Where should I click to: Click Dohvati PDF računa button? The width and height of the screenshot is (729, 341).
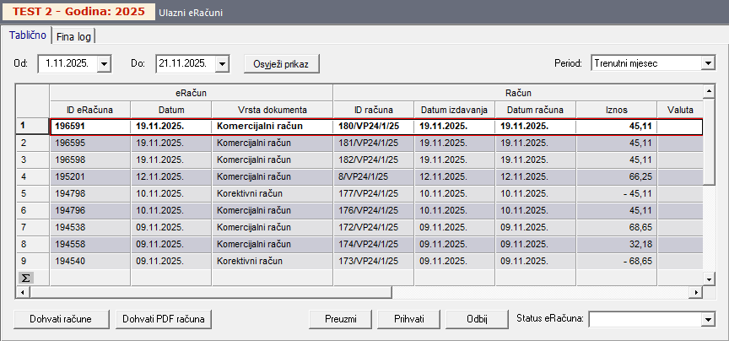pyautogui.click(x=164, y=319)
